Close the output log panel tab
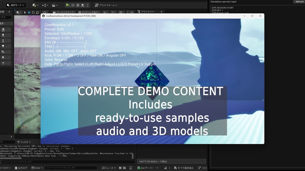Screen dimensions: 305x171 (x=11, y=137)
